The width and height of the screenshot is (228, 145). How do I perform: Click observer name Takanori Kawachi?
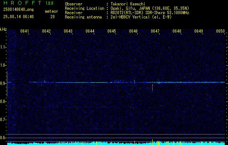pos(128,4)
